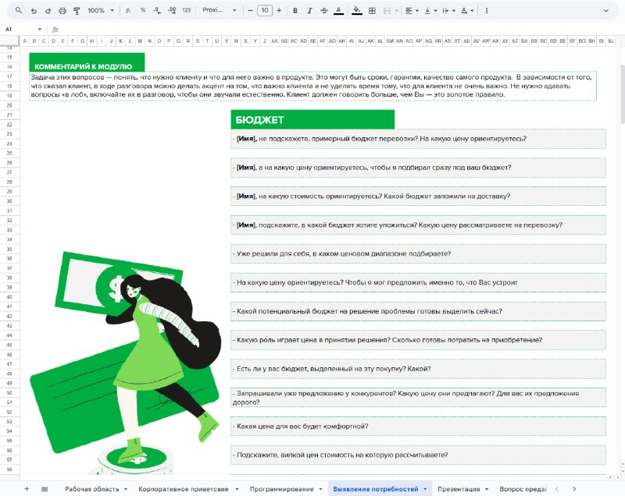Open the cell borders menu
This screenshot has height=496, width=625.
pos(372,11)
